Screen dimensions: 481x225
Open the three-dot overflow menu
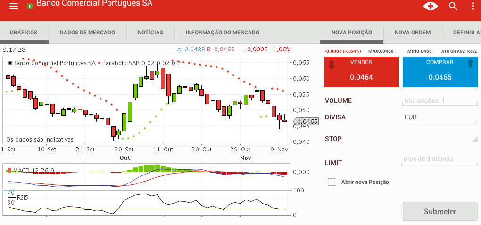tap(473, 7)
